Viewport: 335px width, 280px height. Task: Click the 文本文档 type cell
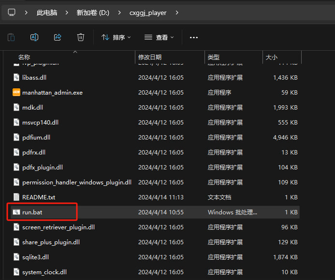pos(219,197)
